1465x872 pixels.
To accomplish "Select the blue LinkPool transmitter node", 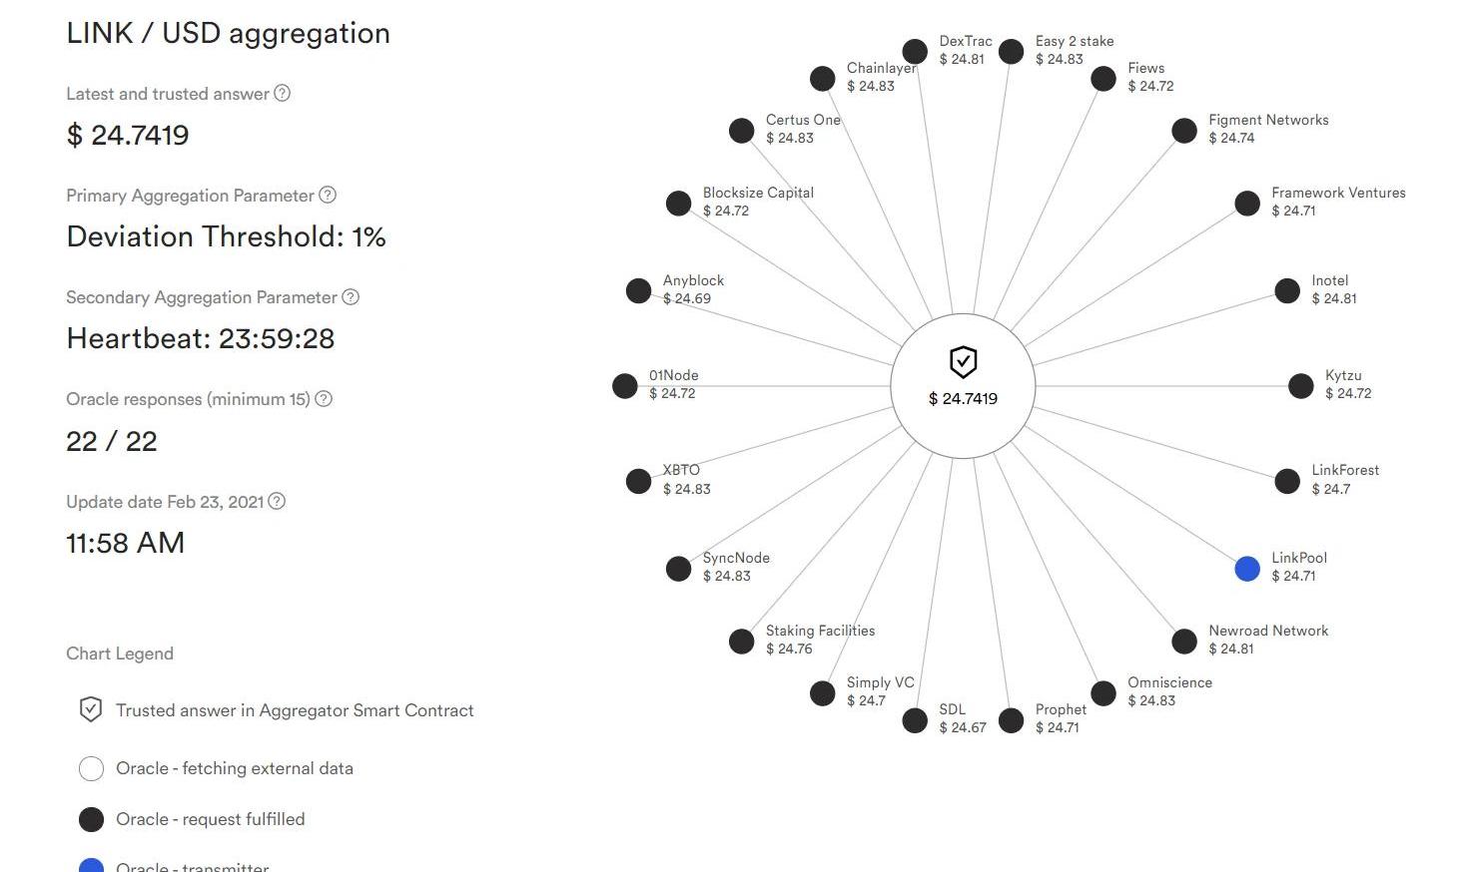I will coord(1247,569).
